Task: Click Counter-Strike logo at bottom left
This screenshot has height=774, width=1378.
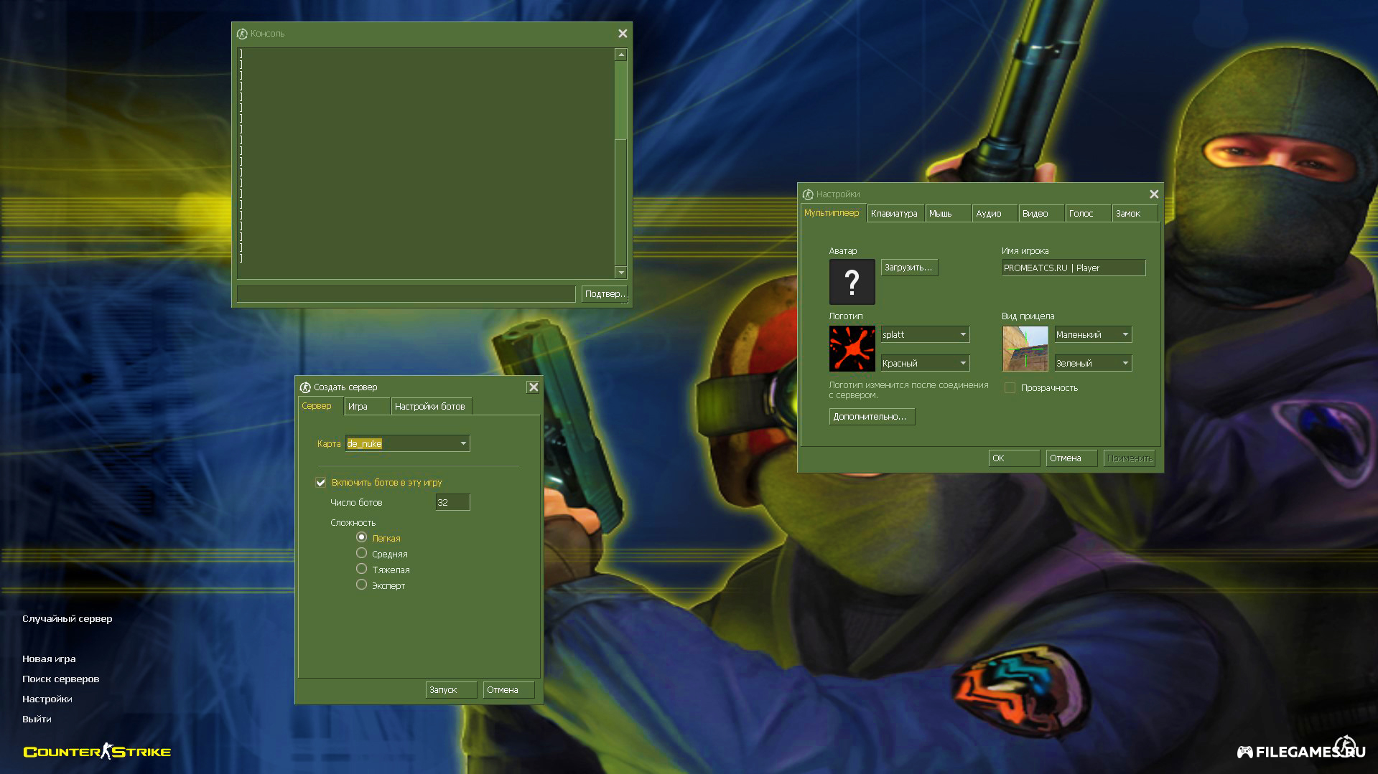Action: point(97,751)
